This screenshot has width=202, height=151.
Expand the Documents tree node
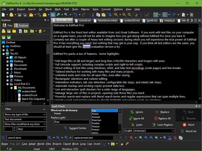(x=8, y=65)
